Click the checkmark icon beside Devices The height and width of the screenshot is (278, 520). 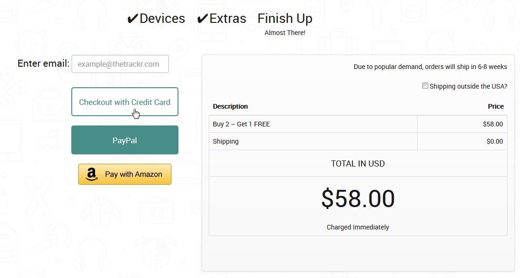(132, 19)
